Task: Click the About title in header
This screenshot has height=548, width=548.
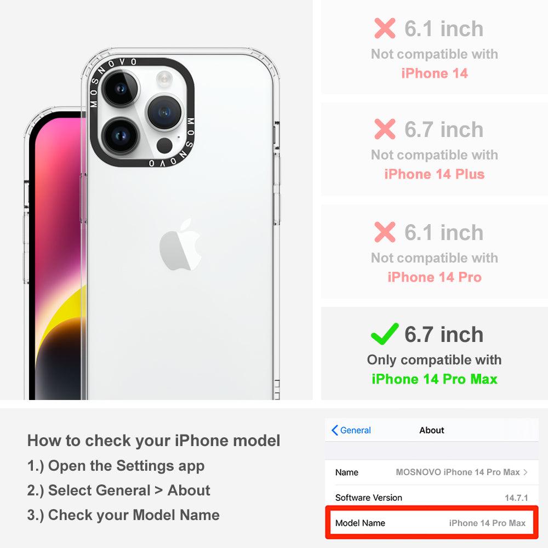Action: [432, 430]
